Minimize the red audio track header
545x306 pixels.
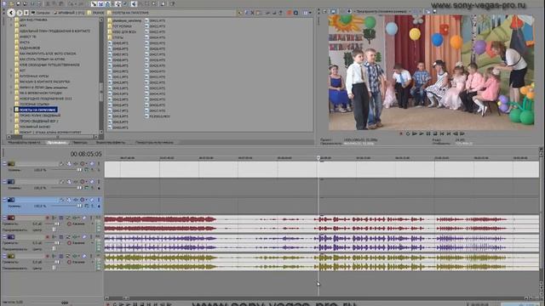[4, 218]
